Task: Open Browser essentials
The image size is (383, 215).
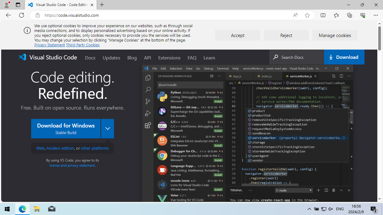Action: pyautogui.click(x=363, y=15)
